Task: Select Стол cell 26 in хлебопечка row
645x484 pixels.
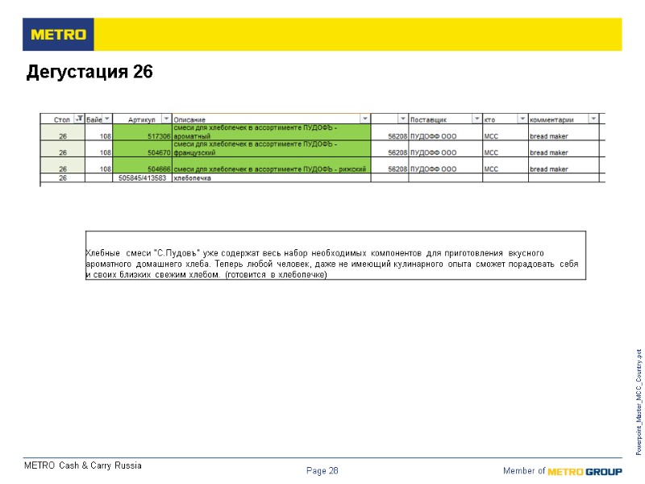Action: pyautogui.click(x=63, y=177)
